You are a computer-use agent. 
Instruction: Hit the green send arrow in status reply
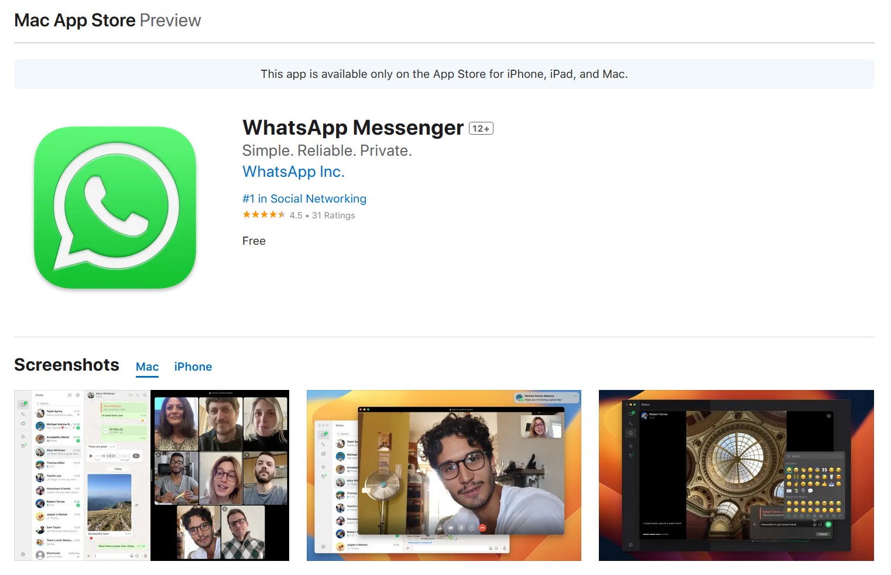click(828, 524)
